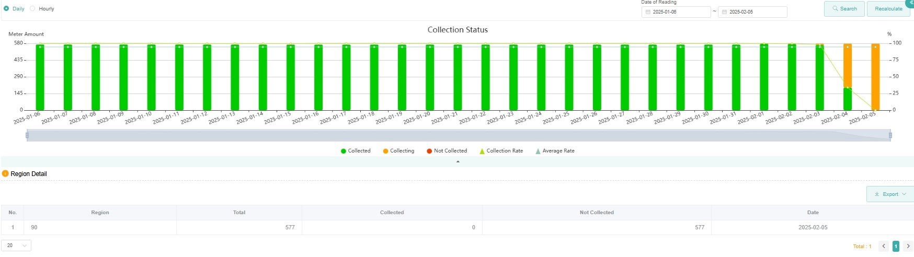Toggle the Average Rate legend triangle
This screenshot has width=914, height=257.
(538, 151)
